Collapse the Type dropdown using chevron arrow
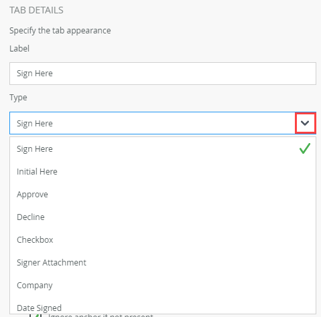 (305, 123)
